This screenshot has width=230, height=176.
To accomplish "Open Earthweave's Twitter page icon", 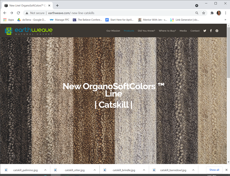I will click(205, 31).
